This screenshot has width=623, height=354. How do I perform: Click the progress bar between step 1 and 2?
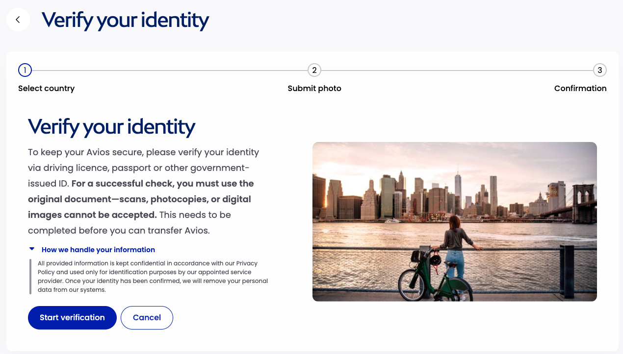(x=169, y=70)
